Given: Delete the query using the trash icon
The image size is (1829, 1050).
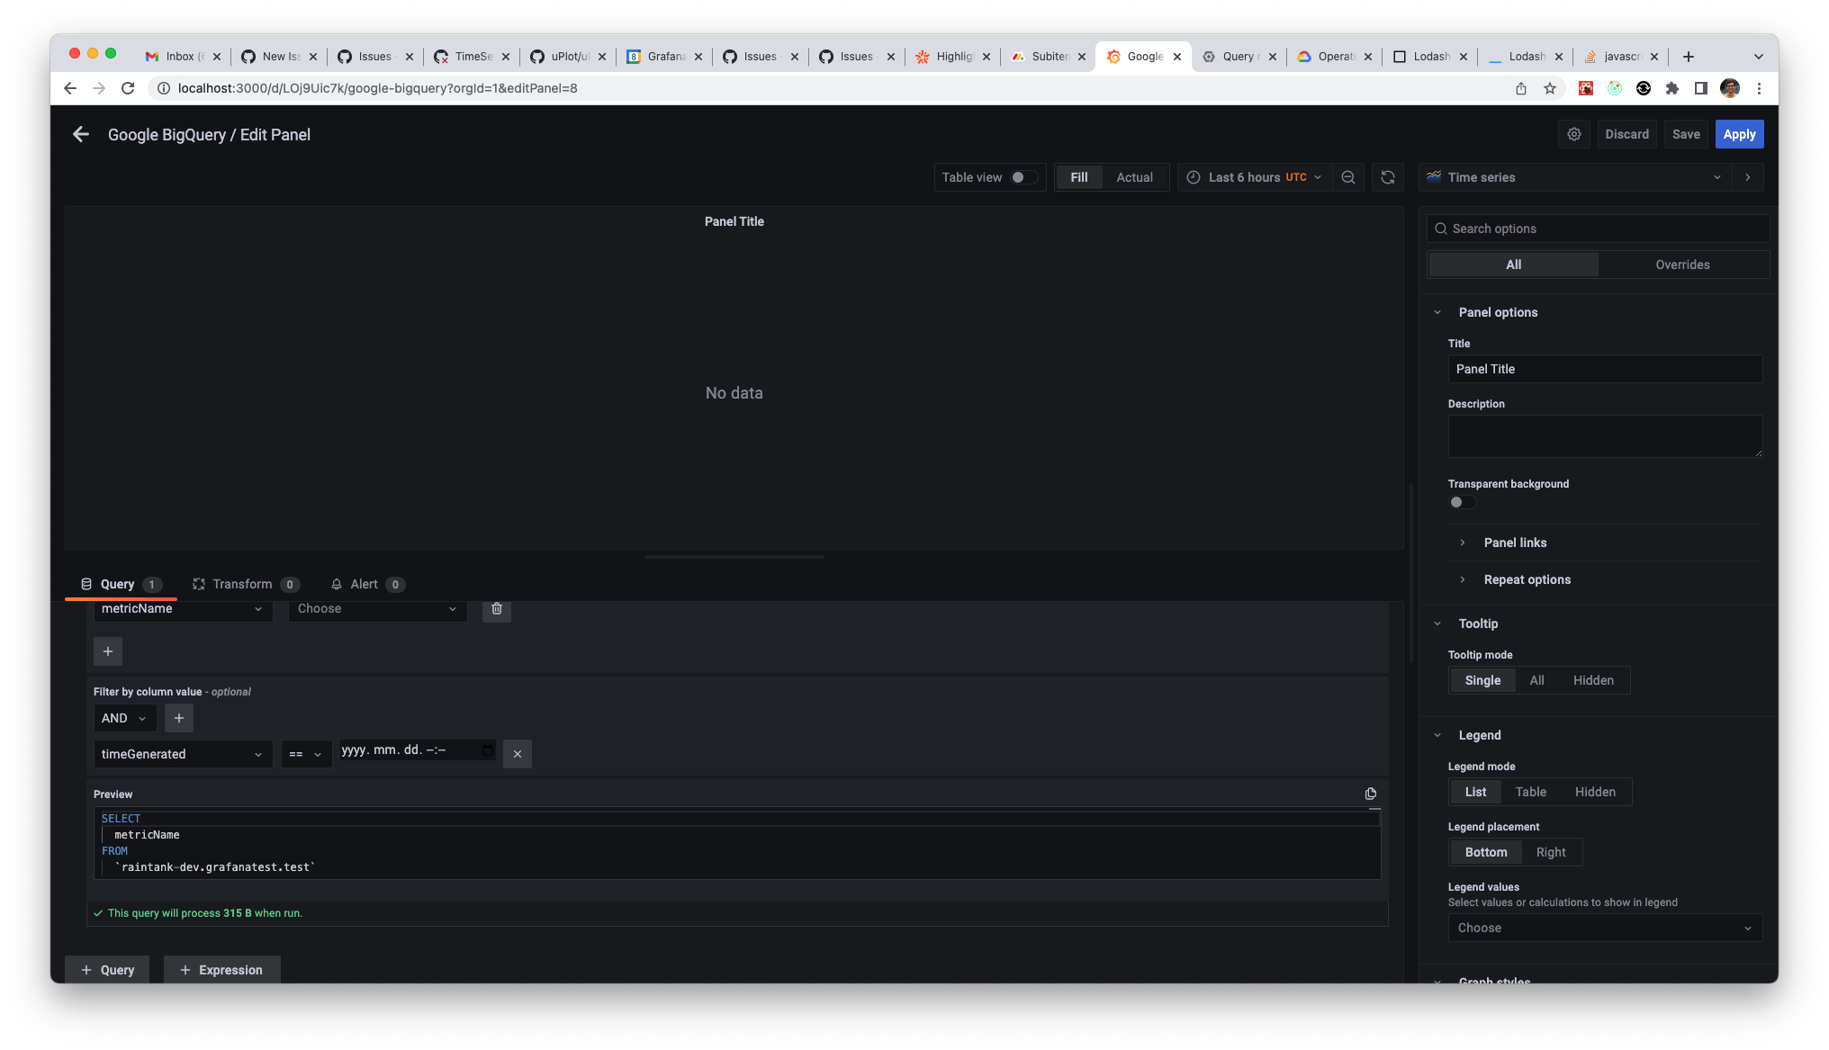Looking at the screenshot, I should coord(496,610).
